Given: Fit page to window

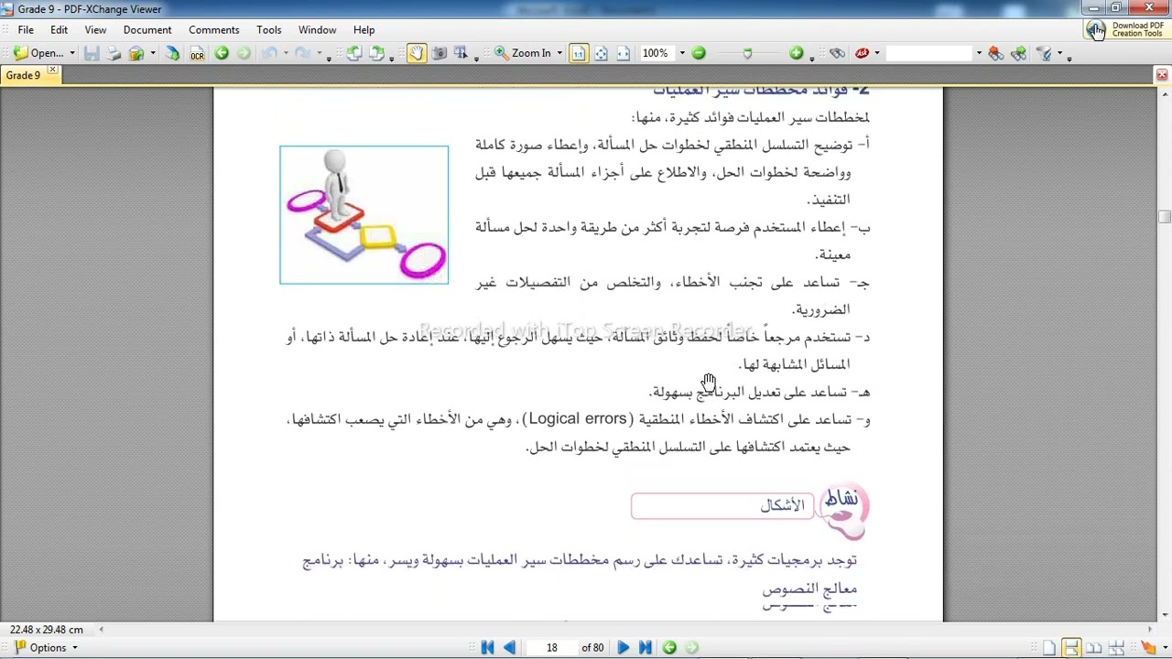Looking at the screenshot, I should (601, 53).
